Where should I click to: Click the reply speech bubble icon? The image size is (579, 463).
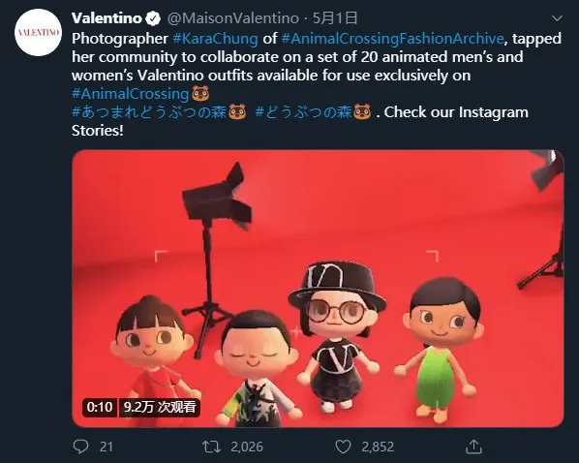point(81,447)
